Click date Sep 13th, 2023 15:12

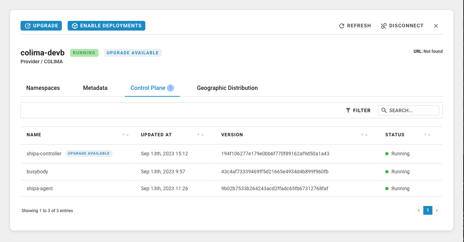164,154
